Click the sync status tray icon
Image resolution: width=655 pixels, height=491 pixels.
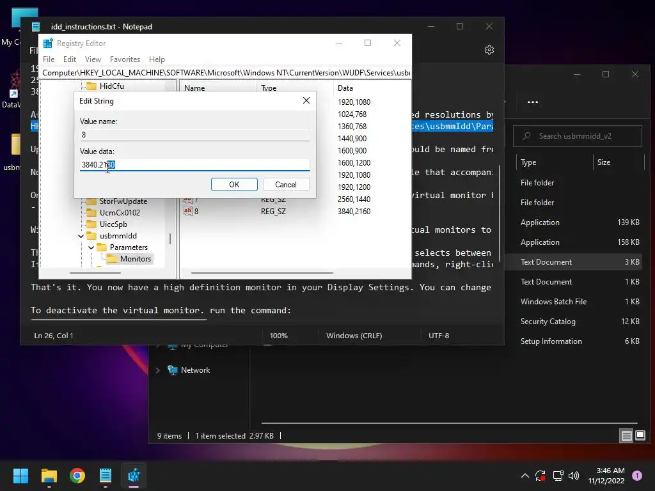point(541,476)
